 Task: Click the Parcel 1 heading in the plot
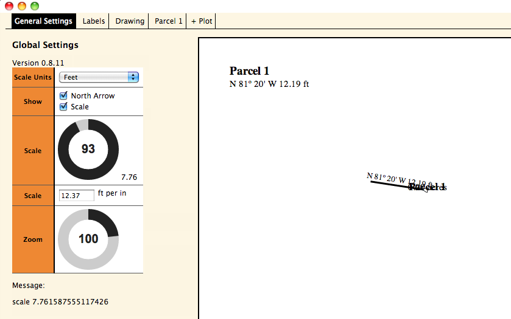pyautogui.click(x=249, y=71)
